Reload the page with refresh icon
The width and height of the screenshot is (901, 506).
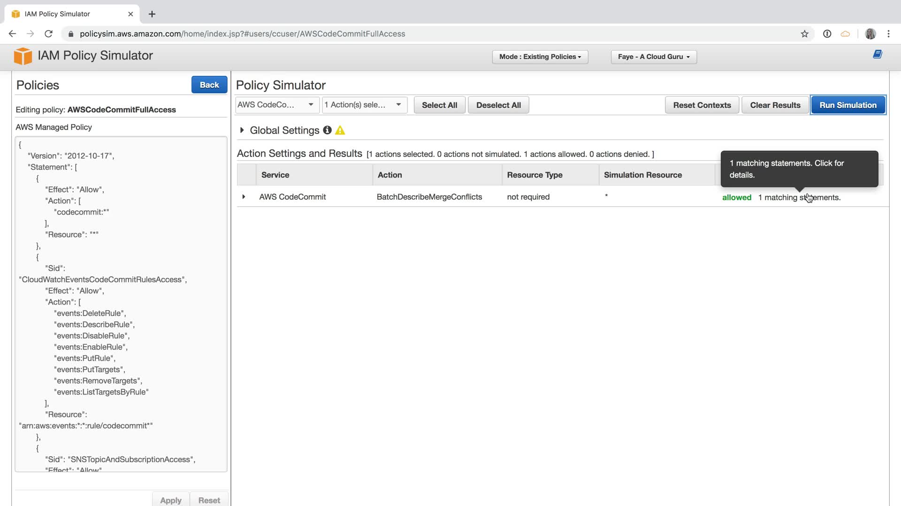(x=48, y=34)
